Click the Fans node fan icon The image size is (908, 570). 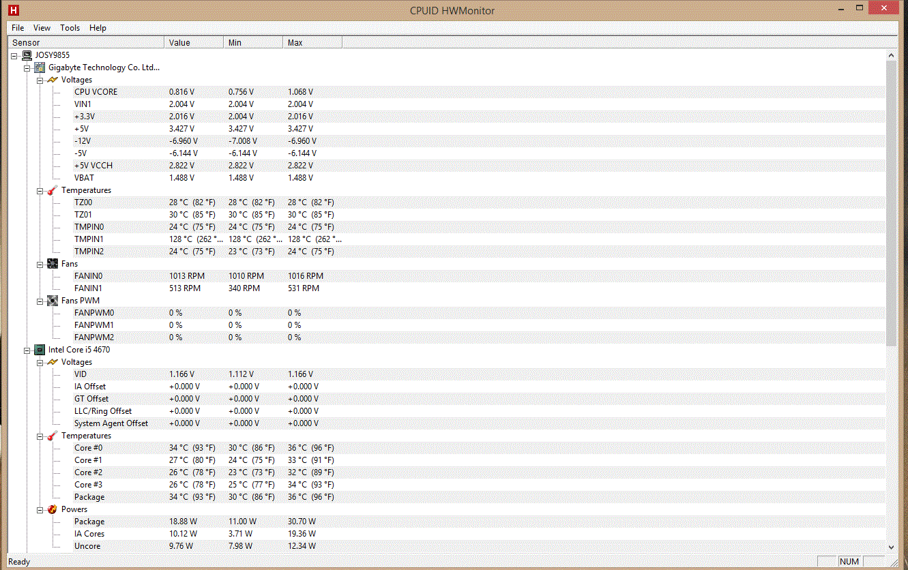(53, 264)
